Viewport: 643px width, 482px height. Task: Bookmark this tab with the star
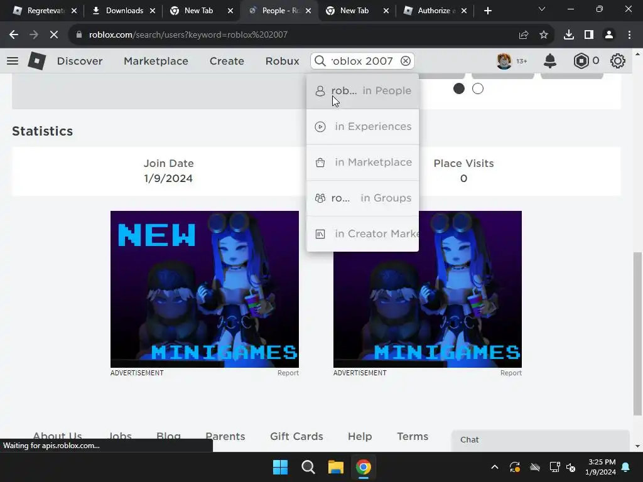(x=544, y=35)
